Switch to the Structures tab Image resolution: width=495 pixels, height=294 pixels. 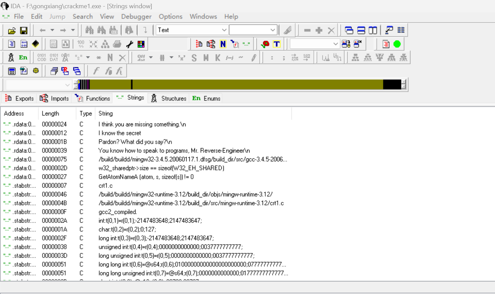(x=169, y=98)
